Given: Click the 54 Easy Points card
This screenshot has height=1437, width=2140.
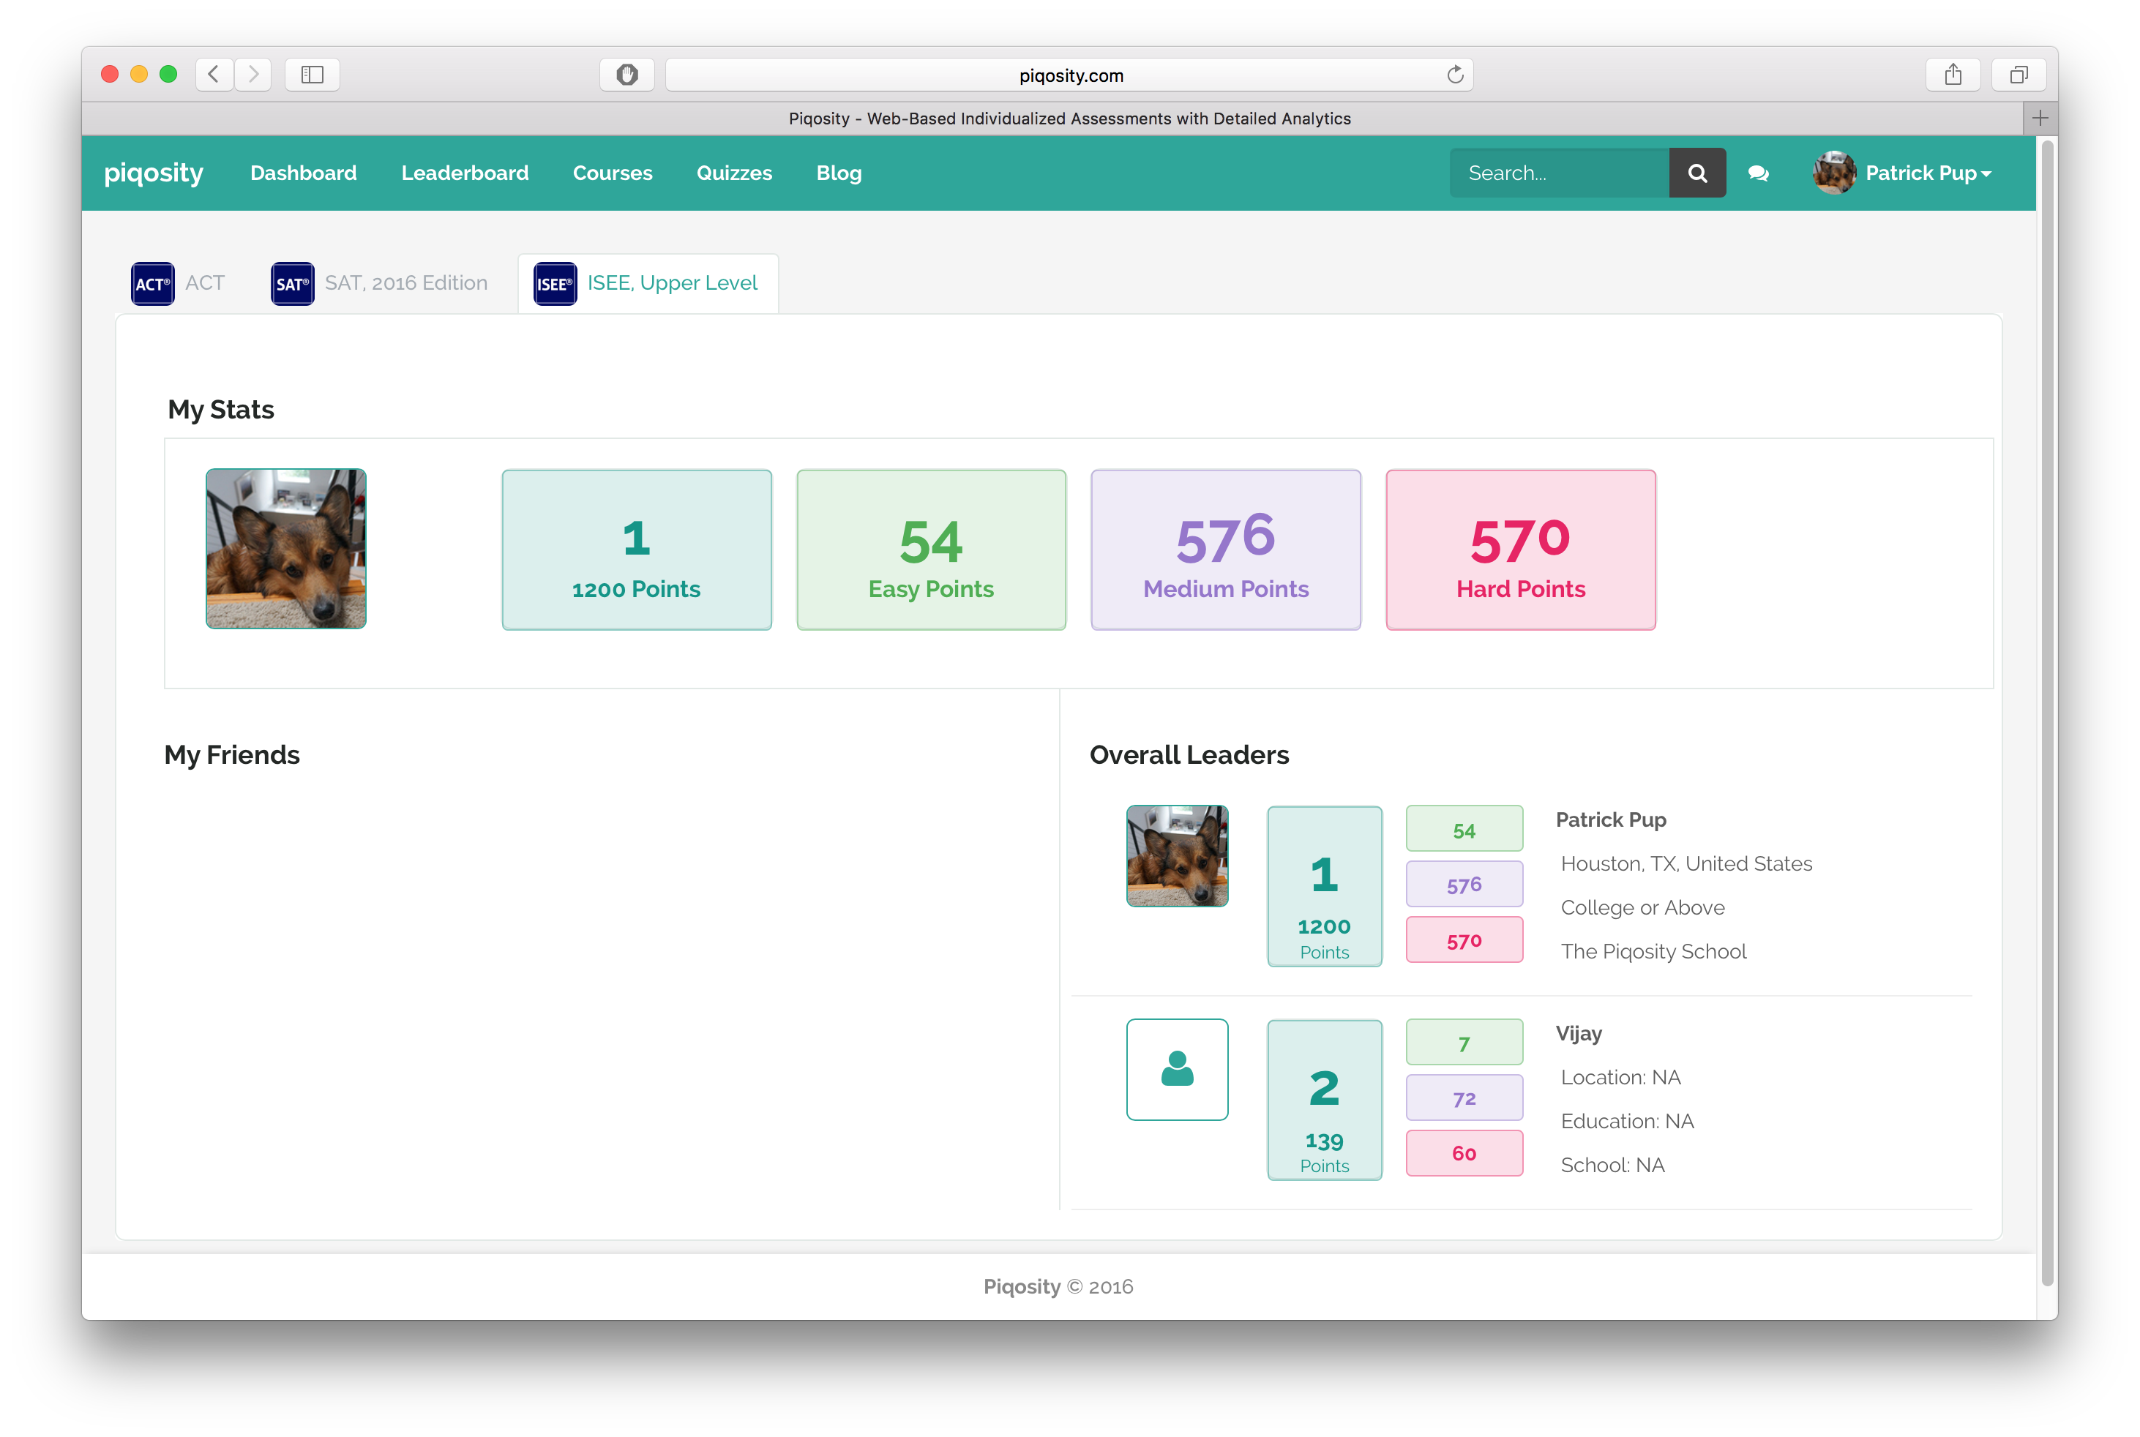Looking at the screenshot, I should (931, 550).
